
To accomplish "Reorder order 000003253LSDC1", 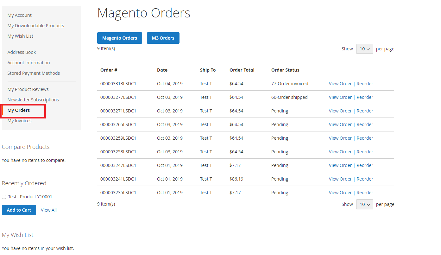I will point(365,152).
